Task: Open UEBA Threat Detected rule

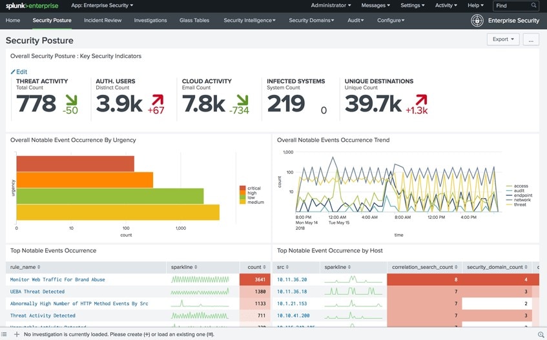Action: click(37, 292)
